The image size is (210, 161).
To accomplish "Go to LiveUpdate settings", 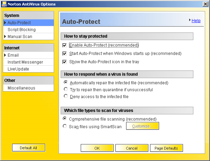I will point(28,69).
